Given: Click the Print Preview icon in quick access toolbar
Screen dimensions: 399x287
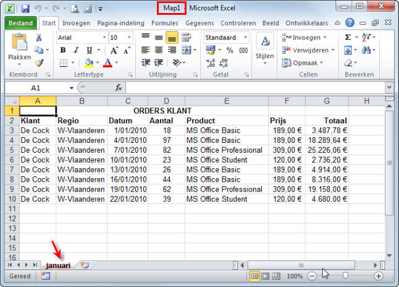Looking at the screenshot, I should tap(75, 9).
